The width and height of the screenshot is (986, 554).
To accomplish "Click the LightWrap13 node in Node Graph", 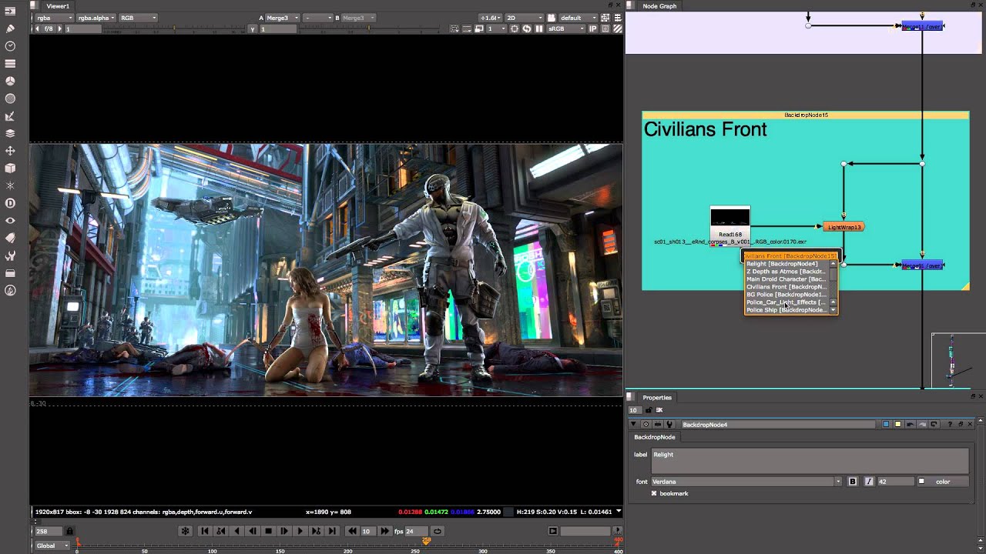I will 844,227.
